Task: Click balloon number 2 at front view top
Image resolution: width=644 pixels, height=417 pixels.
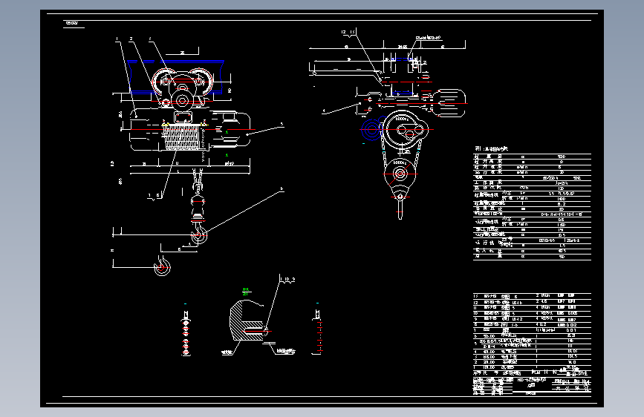Action: pos(131,39)
